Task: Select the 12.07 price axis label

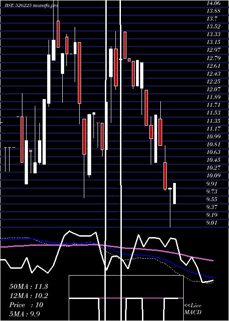Action: [x=213, y=89]
